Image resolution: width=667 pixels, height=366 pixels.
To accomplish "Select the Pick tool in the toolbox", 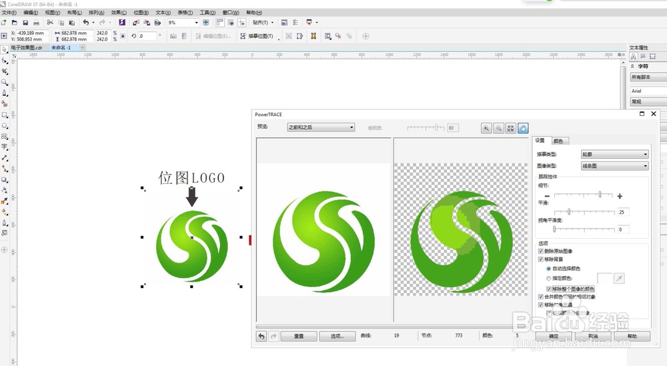I will pos(5,50).
